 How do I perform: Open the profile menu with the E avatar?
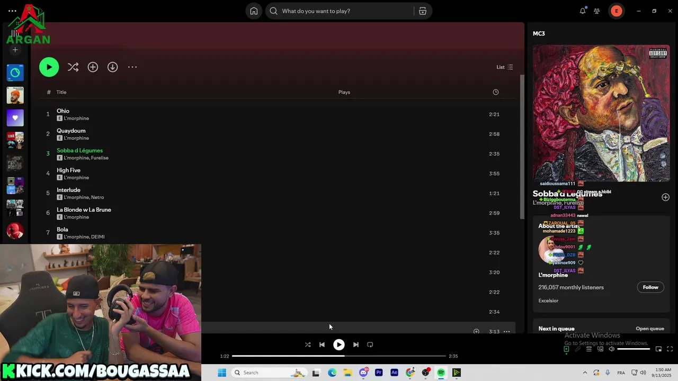(616, 11)
